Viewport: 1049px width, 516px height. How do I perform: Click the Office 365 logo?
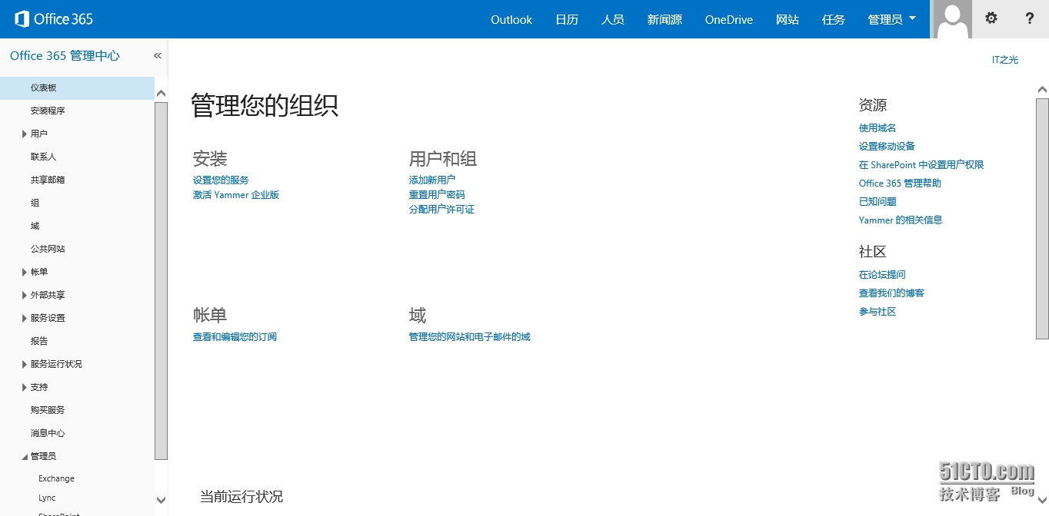[x=54, y=19]
